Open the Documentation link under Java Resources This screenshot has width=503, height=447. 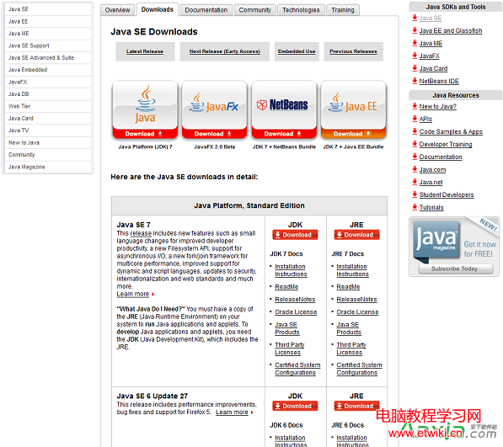[x=441, y=157]
